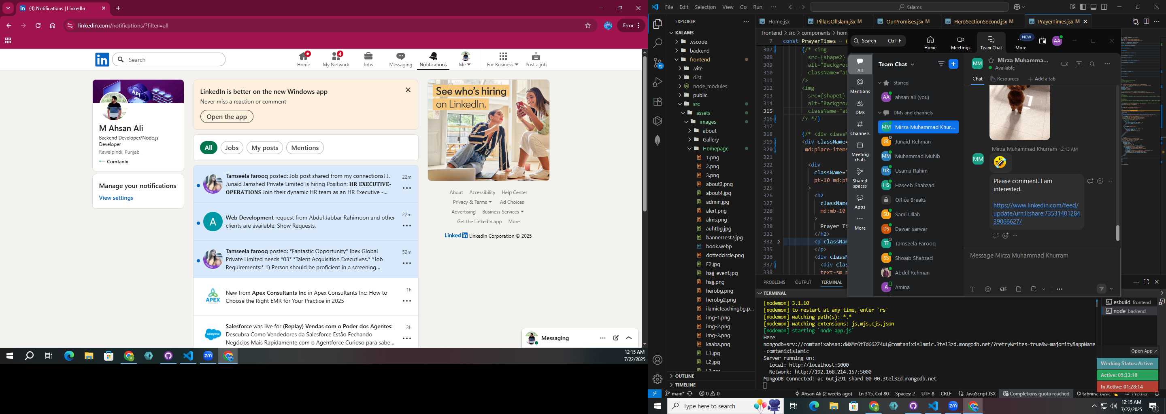Open VS Code Explorer activity icon
The width and height of the screenshot is (1166, 414).
pos(657,24)
